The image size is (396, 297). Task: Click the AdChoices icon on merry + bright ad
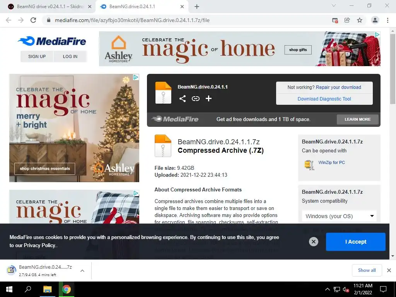(x=136, y=77)
